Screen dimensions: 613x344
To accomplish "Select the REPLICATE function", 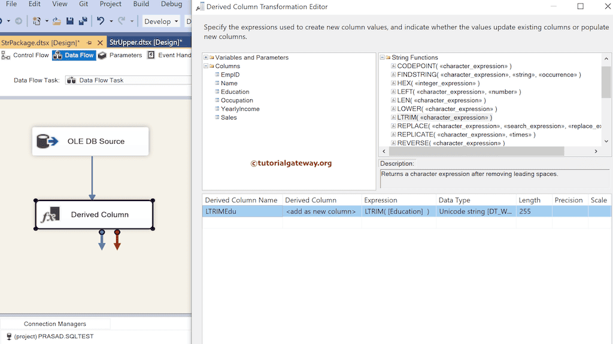I will [x=466, y=135].
